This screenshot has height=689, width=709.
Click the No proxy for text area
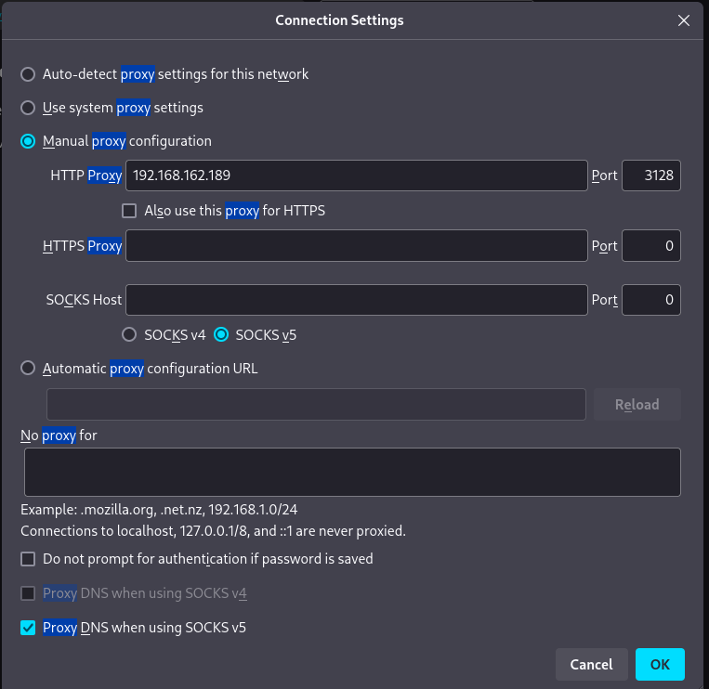pyautogui.click(x=352, y=472)
